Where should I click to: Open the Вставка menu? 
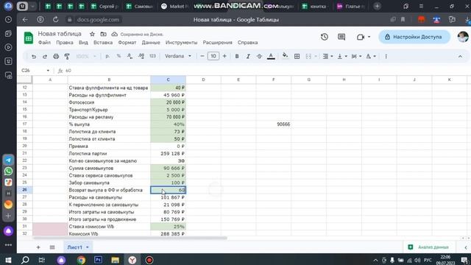pos(103,43)
